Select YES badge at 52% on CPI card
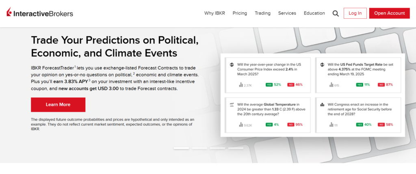Image resolution: width=416 pixels, height=174 pixels. (269, 85)
